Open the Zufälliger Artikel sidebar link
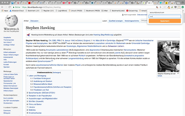Viewport: 185px width, 116px height. tap(9, 45)
